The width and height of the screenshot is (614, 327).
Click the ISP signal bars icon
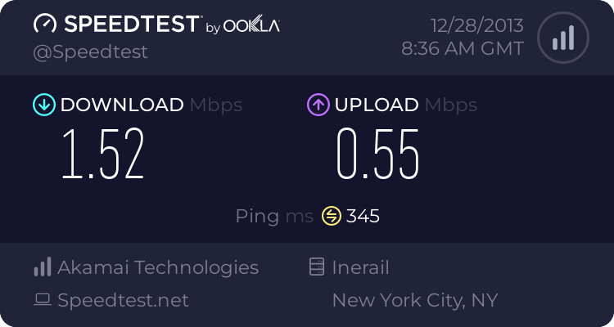[43, 267]
